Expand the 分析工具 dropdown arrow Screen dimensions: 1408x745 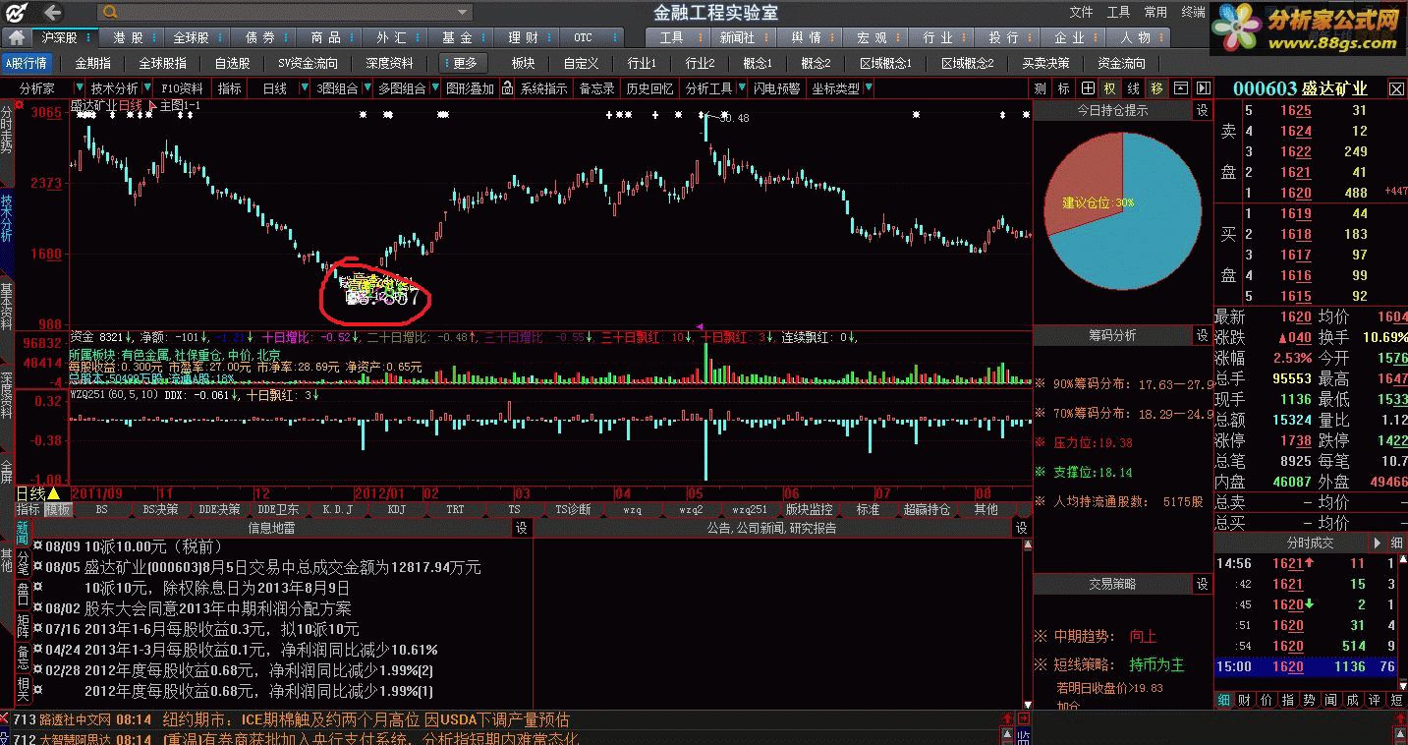pyautogui.click(x=740, y=88)
